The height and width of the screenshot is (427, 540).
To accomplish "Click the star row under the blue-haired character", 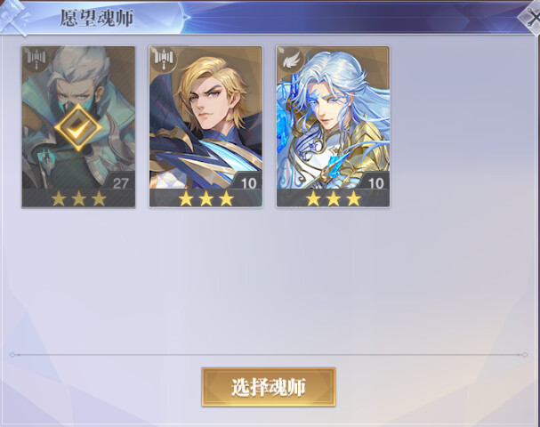I will click(x=334, y=198).
